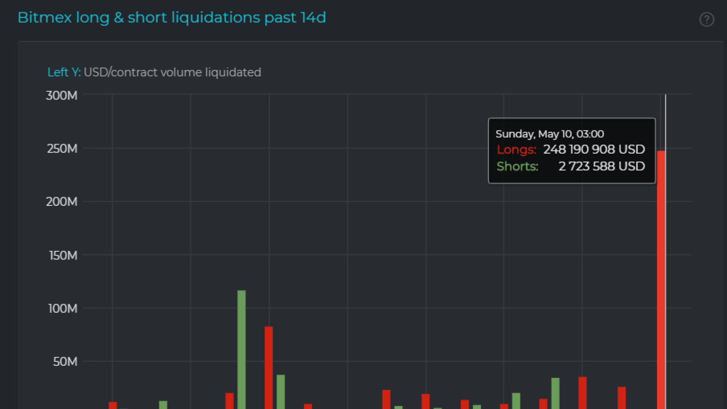Click the red 'Longs:' label in tooltip
This screenshot has height=409, width=727.
517,150
